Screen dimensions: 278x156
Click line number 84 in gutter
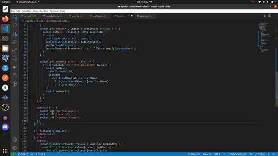(x=25, y=68)
